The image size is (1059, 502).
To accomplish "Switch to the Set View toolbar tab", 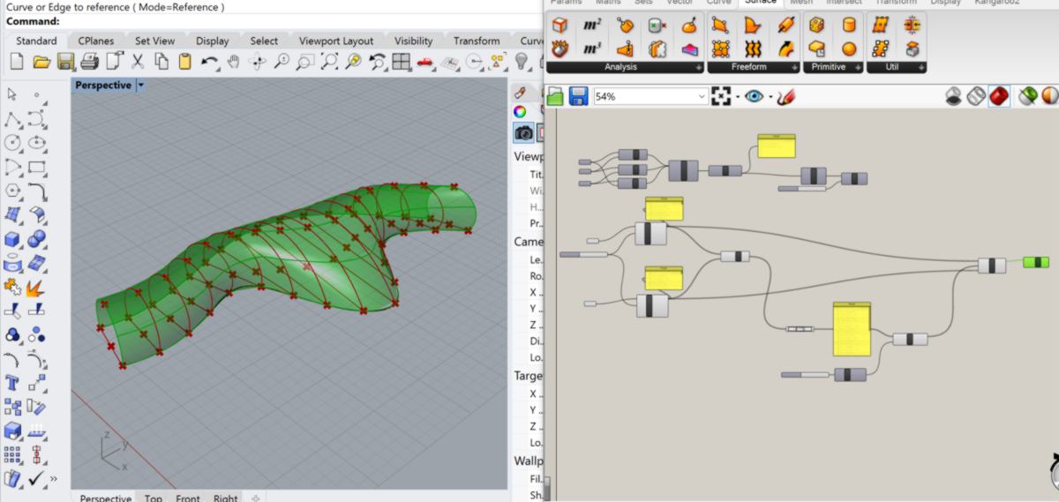I will [x=154, y=41].
